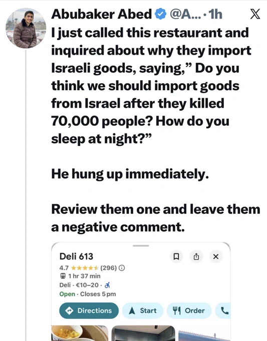
Task: Save Deli 613 with bookmark icon
Action: coord(176,256)
